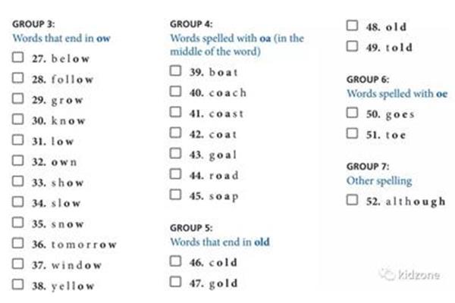Tick the checkbox next to follow
The width and height of the screenshot is (455, 303).
click(x=17, y=78)
